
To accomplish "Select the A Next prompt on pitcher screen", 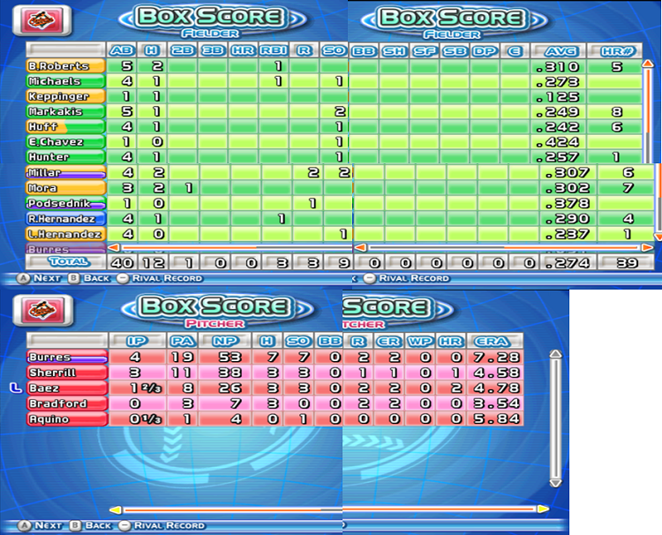I will coord(41,525).
